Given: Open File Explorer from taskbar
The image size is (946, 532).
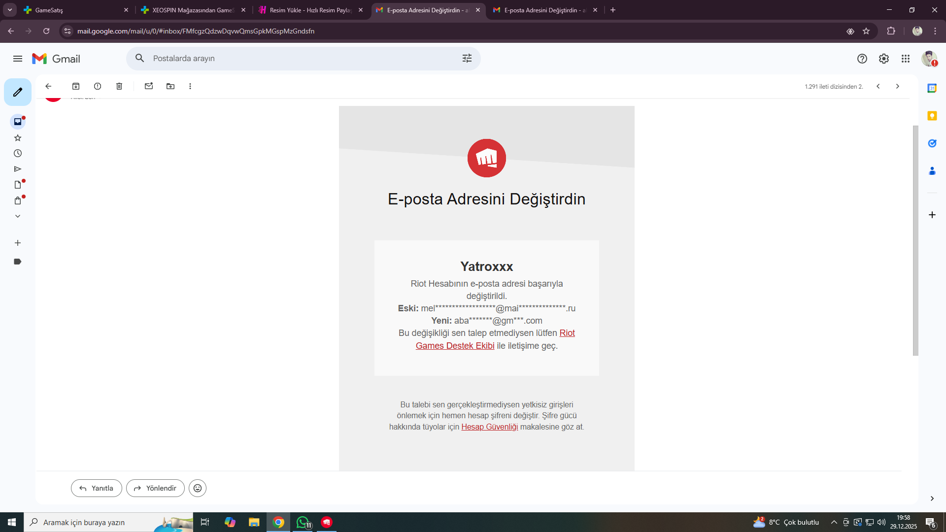Looking at the screenshot, I should [x=254, y=522].
